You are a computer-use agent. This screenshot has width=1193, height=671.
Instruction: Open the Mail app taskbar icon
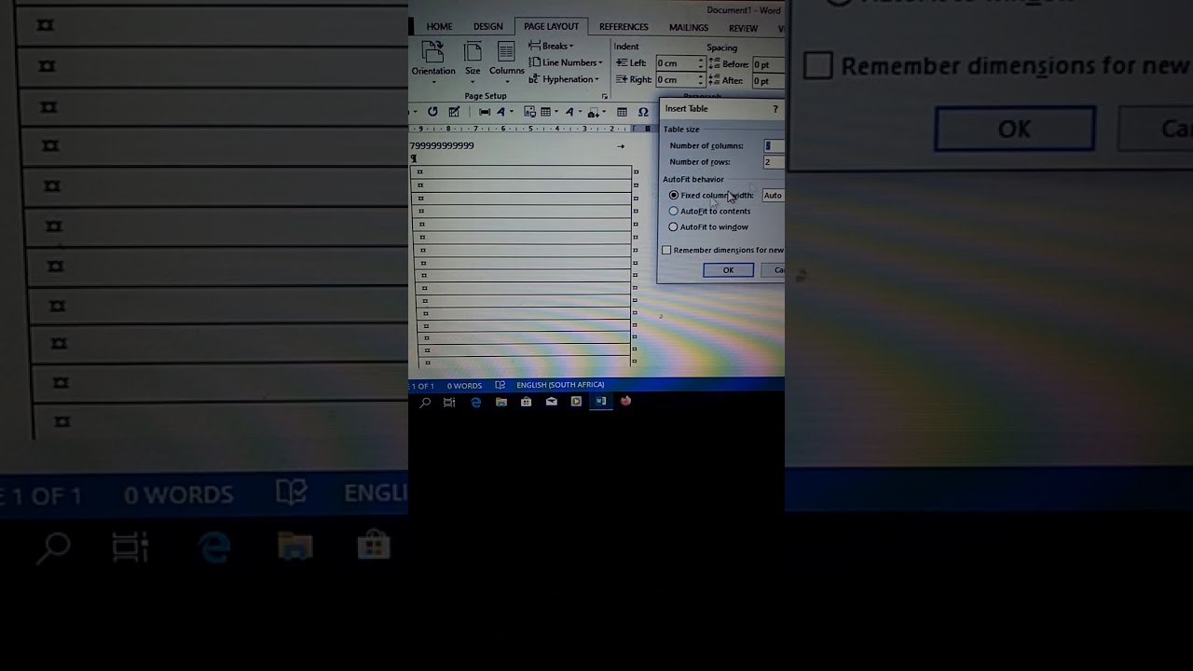tap(552, 402)
